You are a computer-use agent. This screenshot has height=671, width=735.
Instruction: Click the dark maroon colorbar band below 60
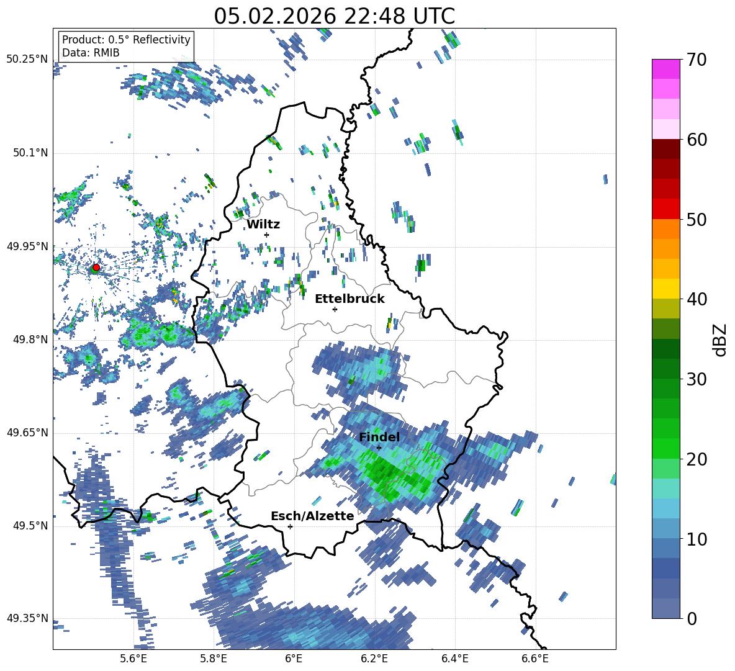665,149
